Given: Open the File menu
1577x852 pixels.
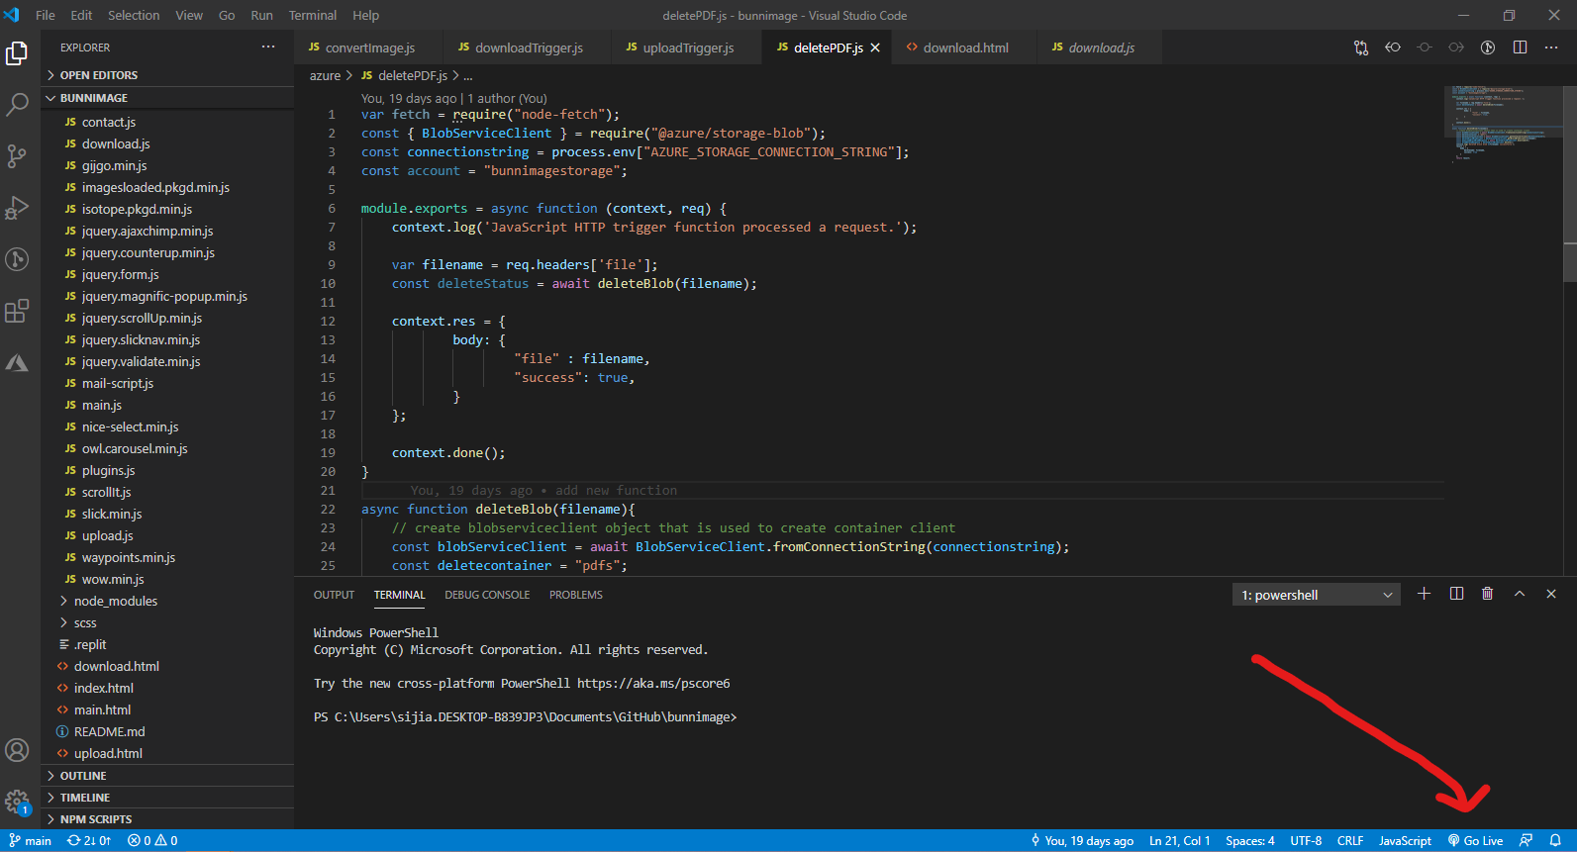Looking at the screenshot, I should pos(46,15).
